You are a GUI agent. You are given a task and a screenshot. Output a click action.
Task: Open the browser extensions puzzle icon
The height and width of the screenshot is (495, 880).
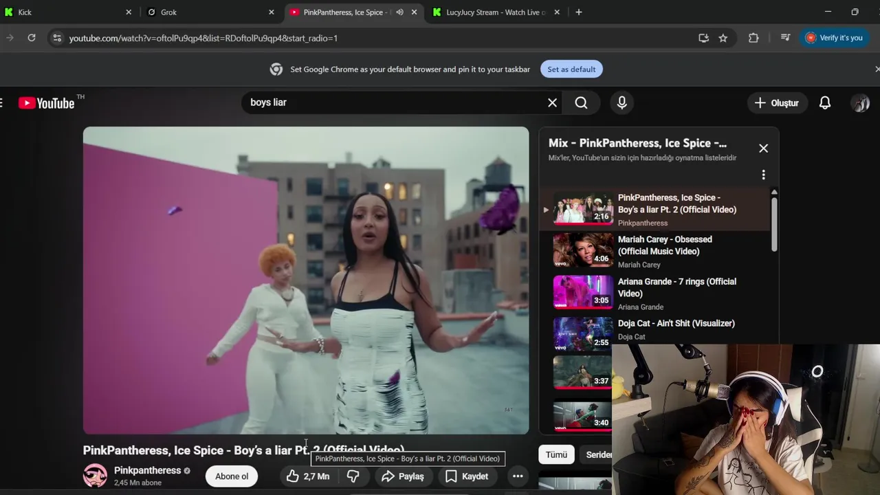point(753,38)
